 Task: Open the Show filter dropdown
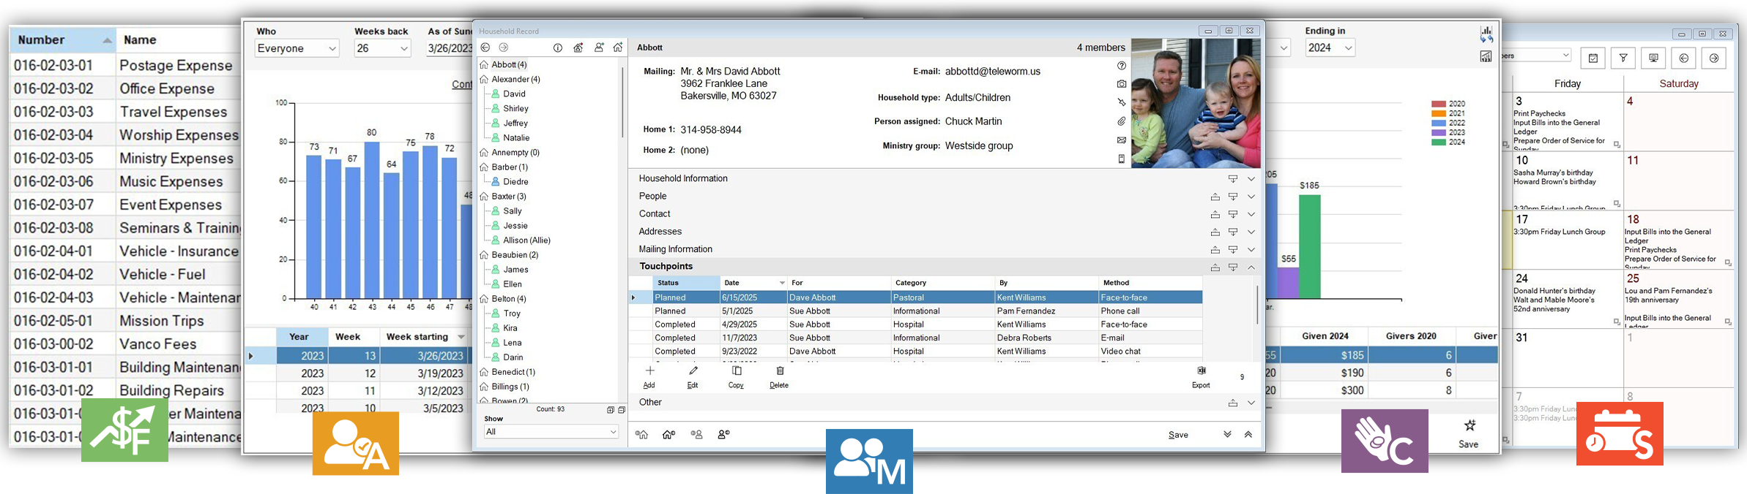click(551, 432)
